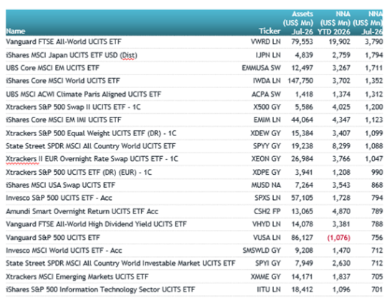Click the X500 GY ticker cell
Screen dimensions: 387x298
tap(267, 107)
